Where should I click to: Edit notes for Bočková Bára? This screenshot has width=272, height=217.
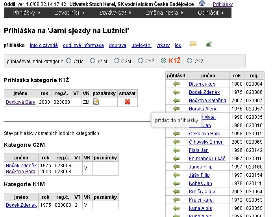click(x=96, y=102)
